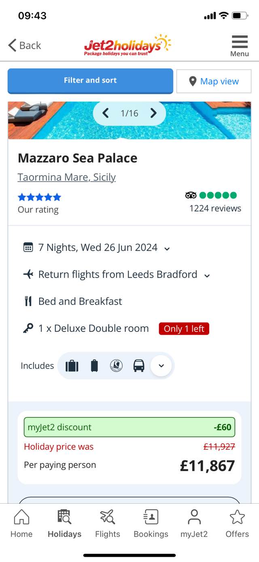
Task: Click the transfer bus included icon
Action: point(139,366)
